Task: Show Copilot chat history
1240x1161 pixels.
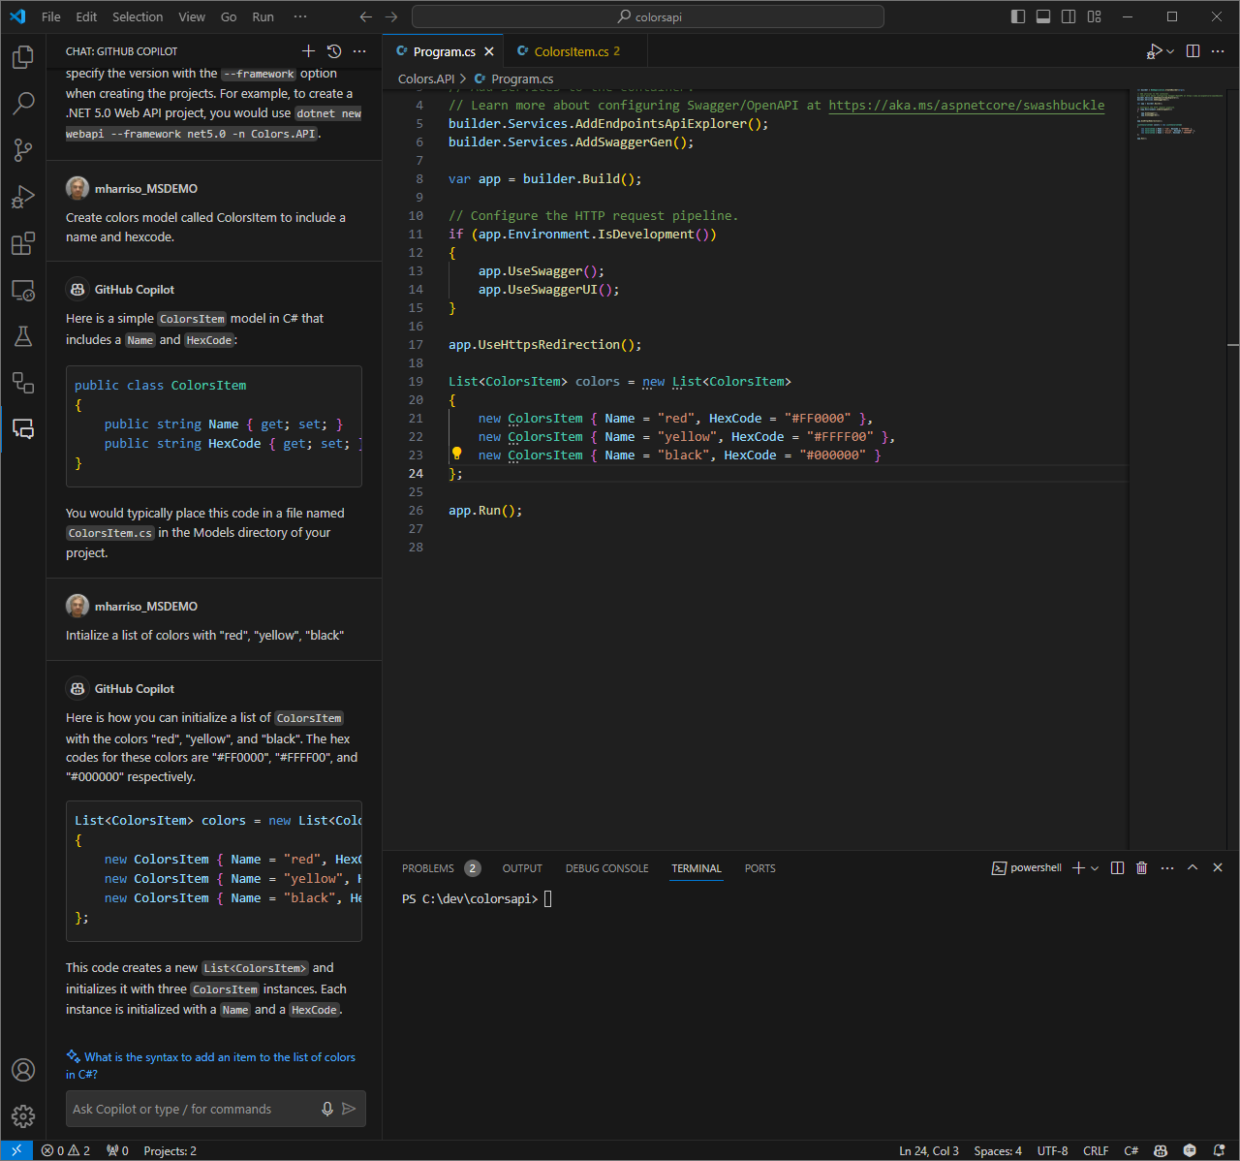Action: [x=334, y=51]
